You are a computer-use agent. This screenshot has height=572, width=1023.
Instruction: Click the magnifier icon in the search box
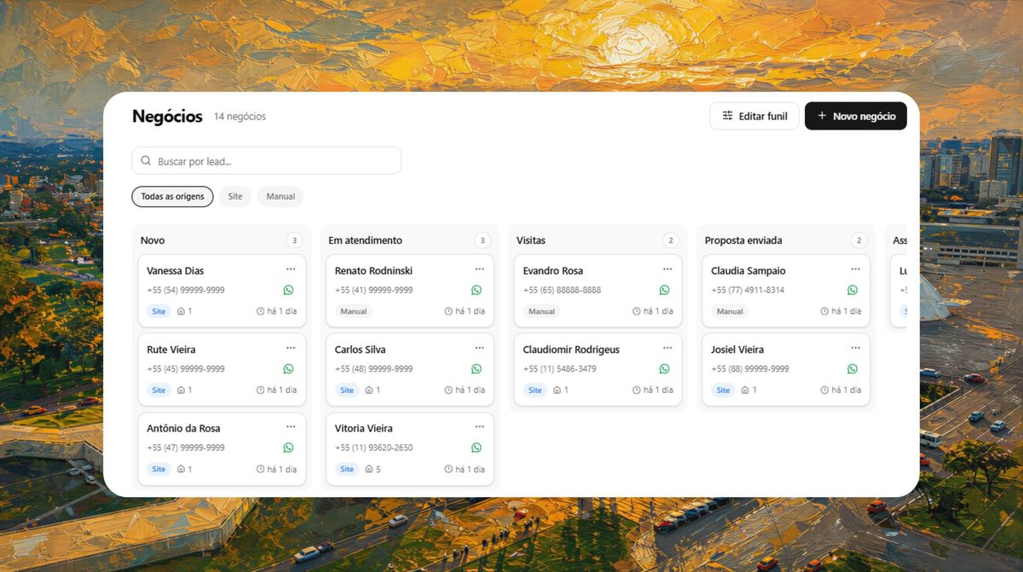147,161
